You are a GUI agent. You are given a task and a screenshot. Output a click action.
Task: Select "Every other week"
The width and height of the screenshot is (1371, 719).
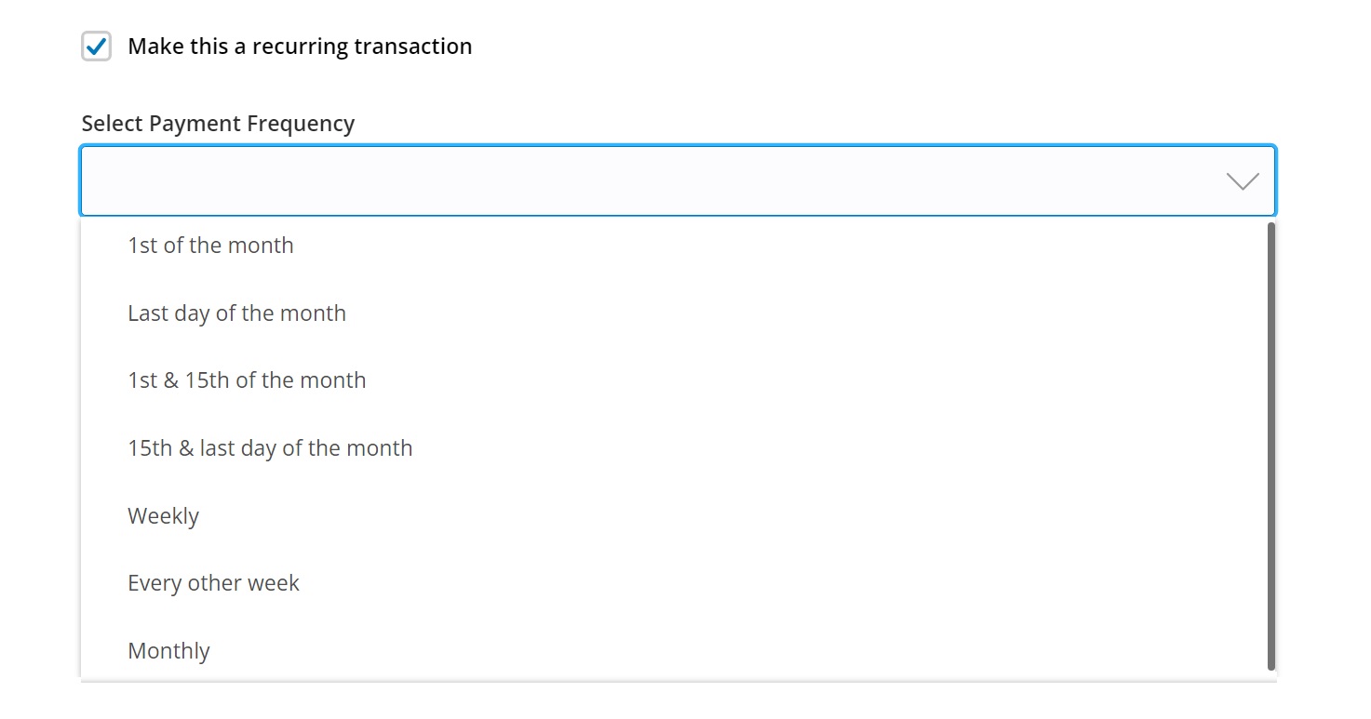(213, 582)
